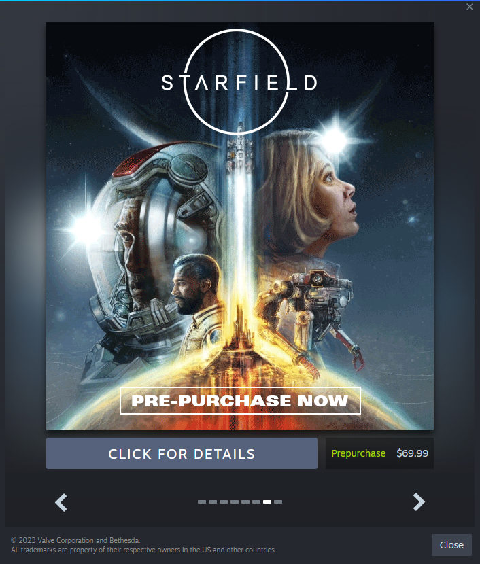This screenshot has height=564, width=480.
Task: Switch to the third carousel page dot
Action: tap(224, 501)
